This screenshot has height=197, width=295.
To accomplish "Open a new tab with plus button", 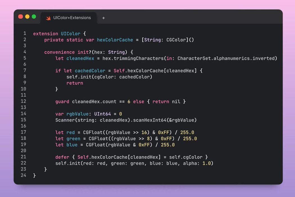I will pyautogui.click(x=103, y=18).
